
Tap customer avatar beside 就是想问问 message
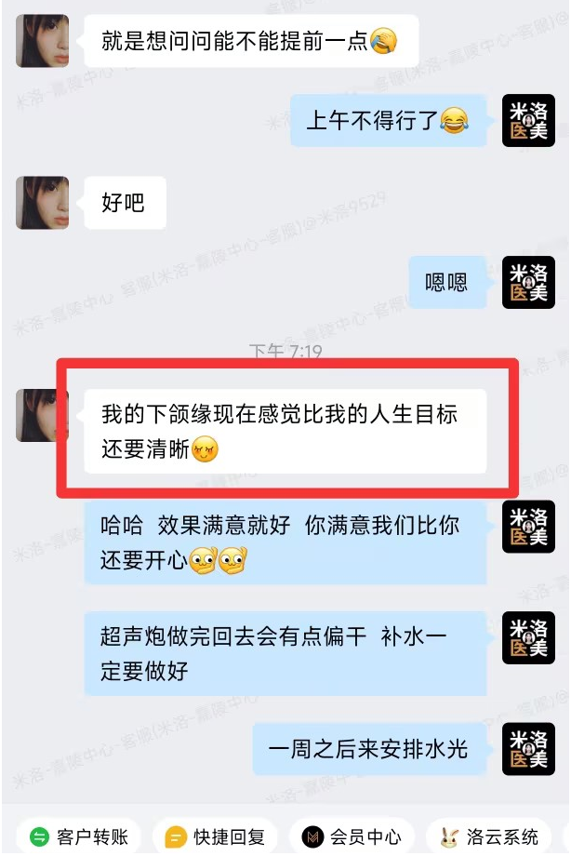(x=43, y=41)
